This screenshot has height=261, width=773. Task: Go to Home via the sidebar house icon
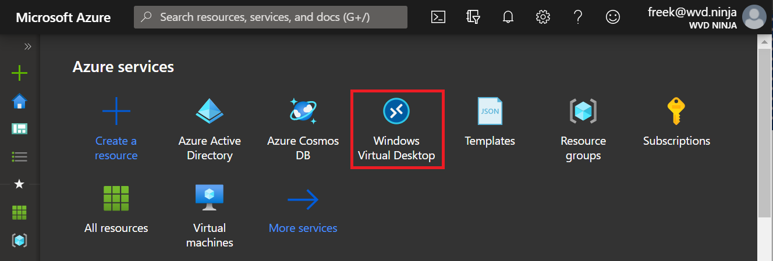20,102
